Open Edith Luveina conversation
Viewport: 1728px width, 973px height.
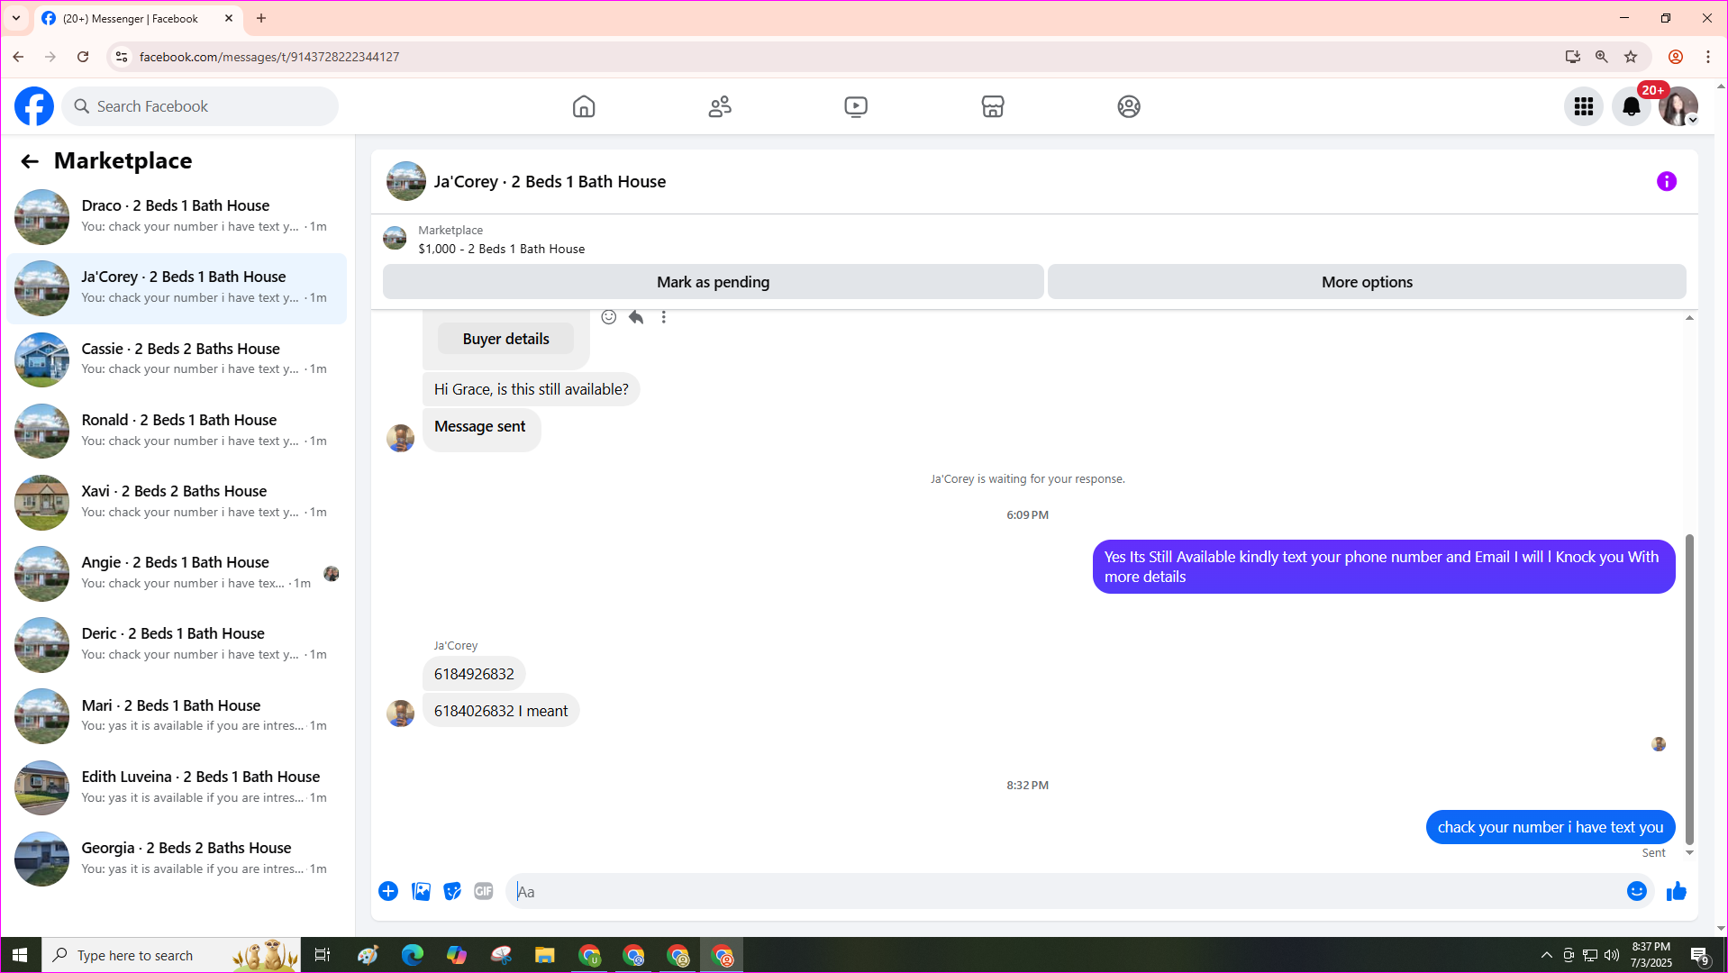click(177, 787)
